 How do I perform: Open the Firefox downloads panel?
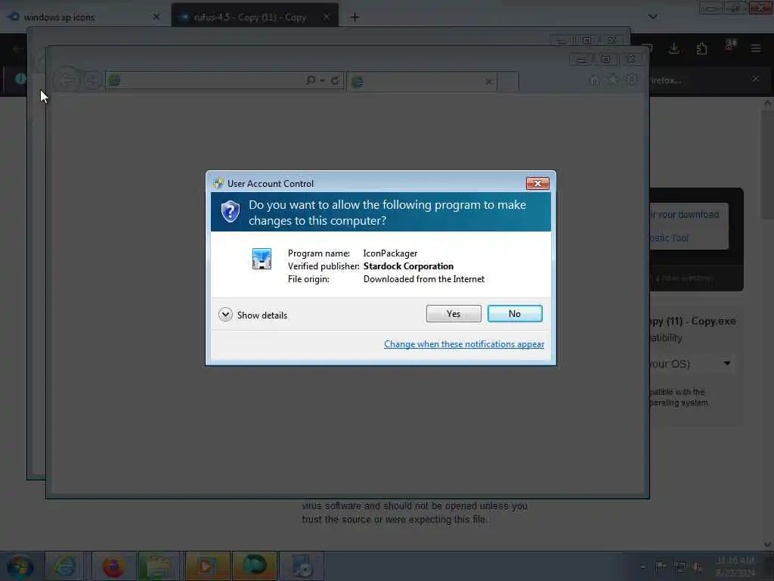673,48
